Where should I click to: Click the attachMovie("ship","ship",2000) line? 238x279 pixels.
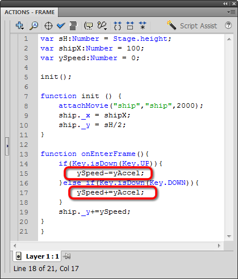pos(131,105)
